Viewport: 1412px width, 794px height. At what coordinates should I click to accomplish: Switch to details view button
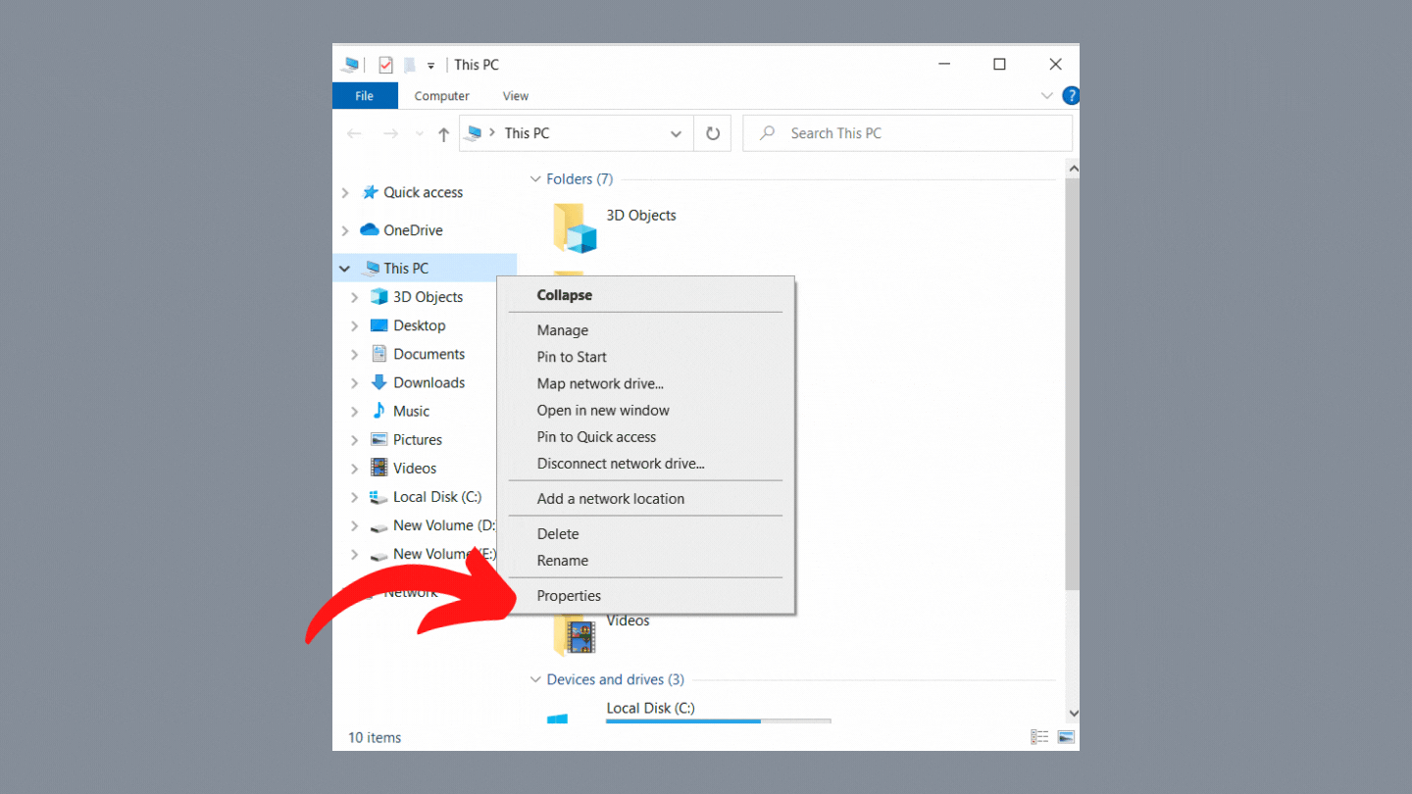(x=1039, y=737)
